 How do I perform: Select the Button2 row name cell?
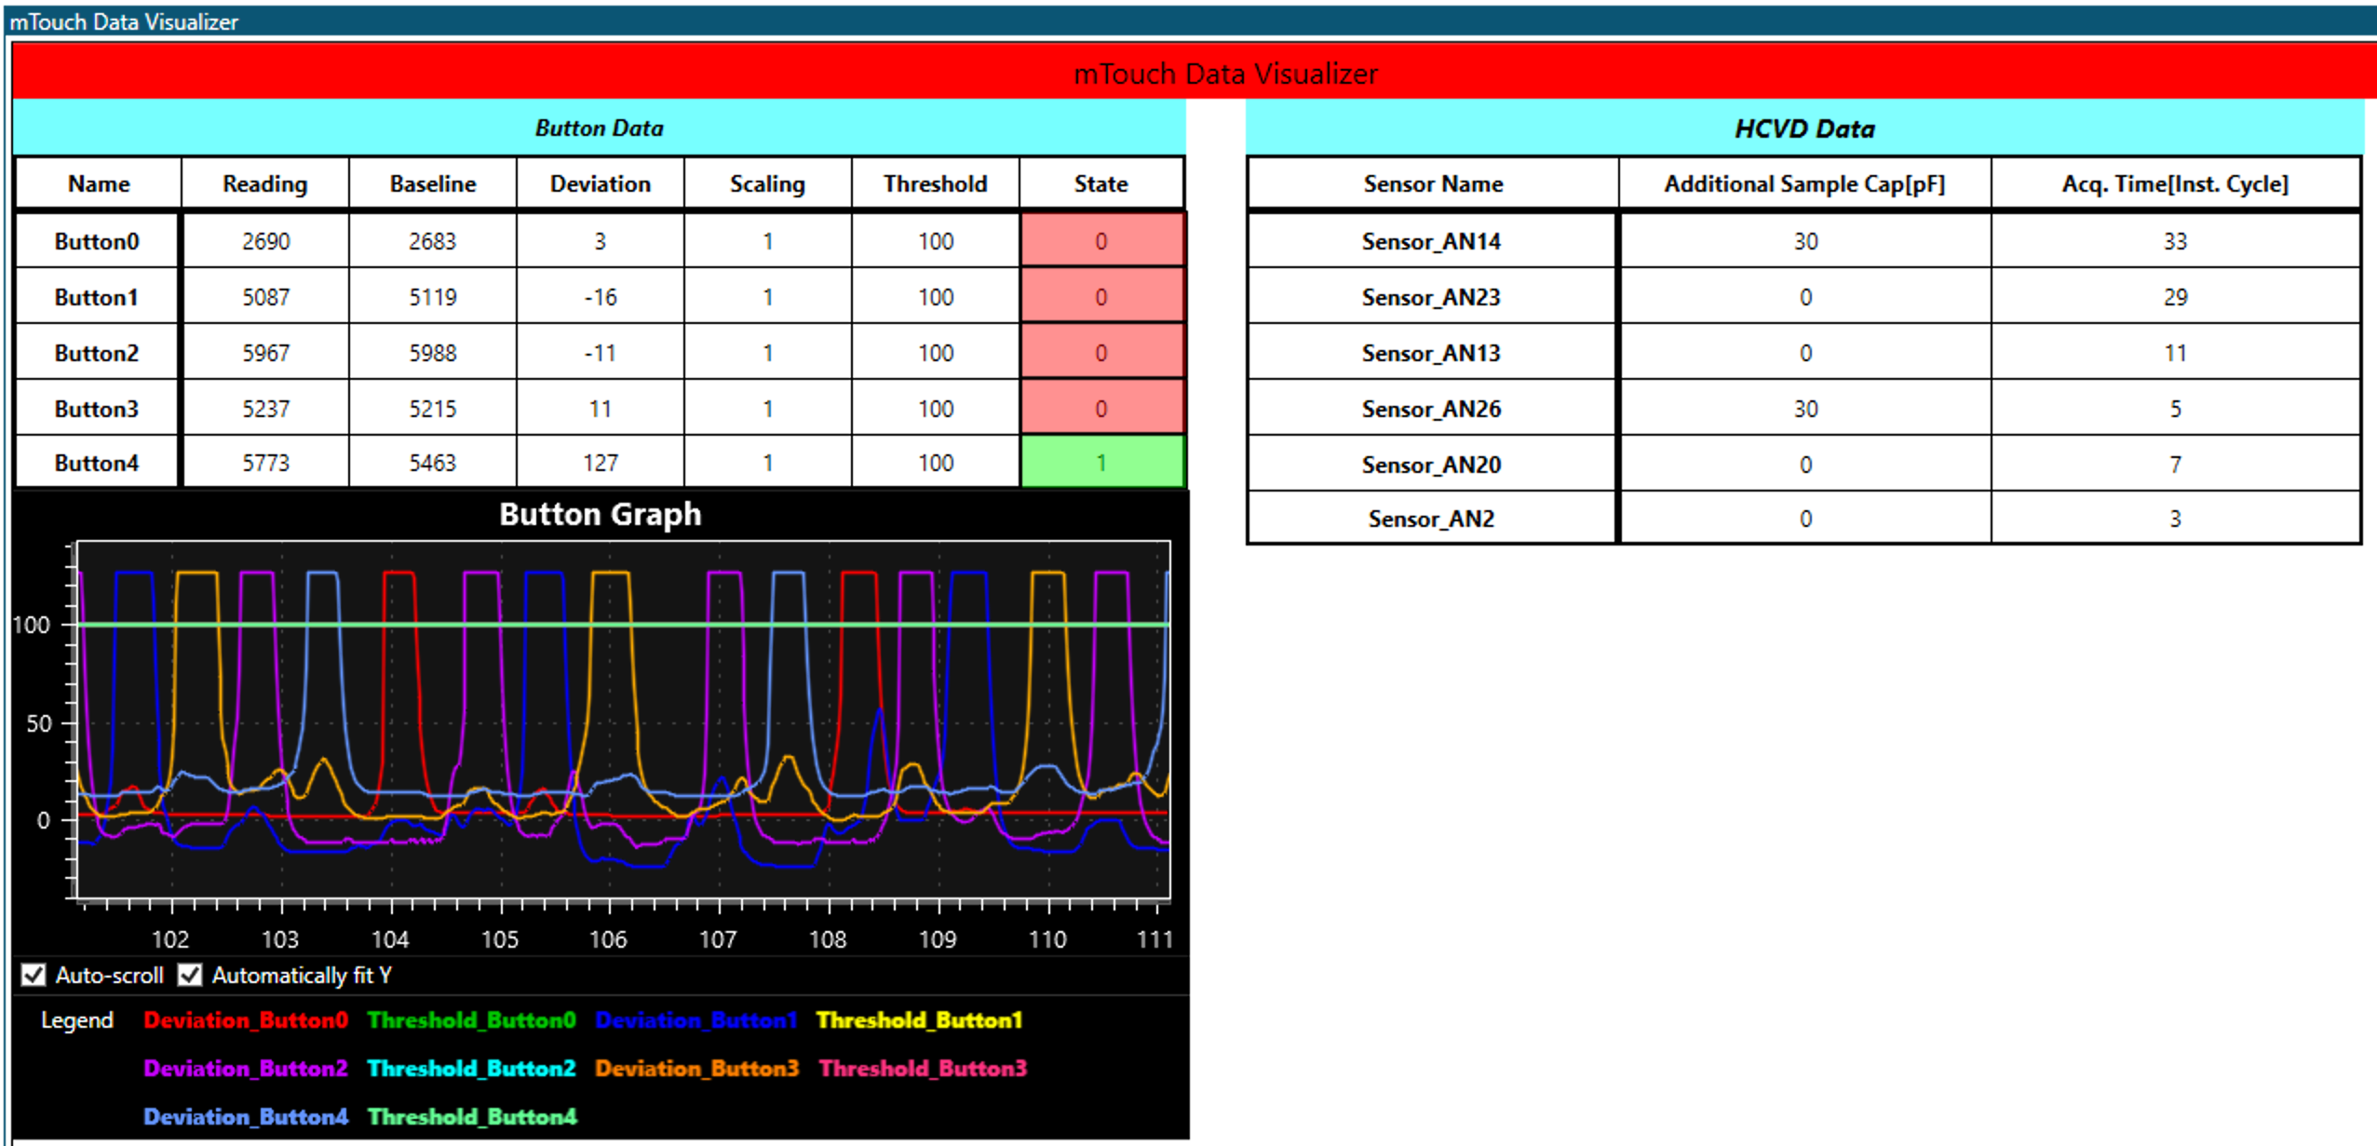click(97, 353)
